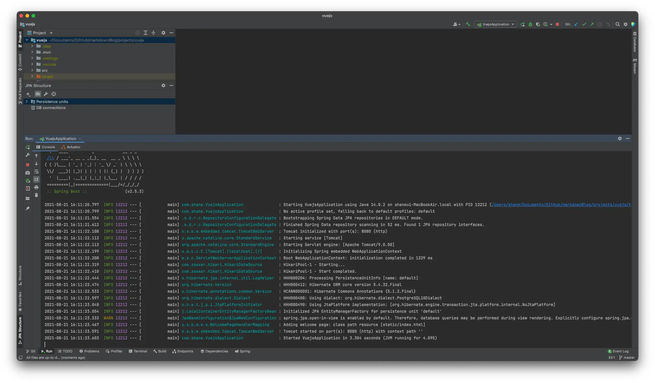Open the Event Log in the status bar
655x383 pixels.
pyautogui.click(x=618, y=351)
